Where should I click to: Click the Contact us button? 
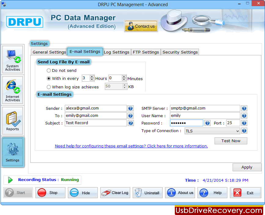click(x=141, y=26)
